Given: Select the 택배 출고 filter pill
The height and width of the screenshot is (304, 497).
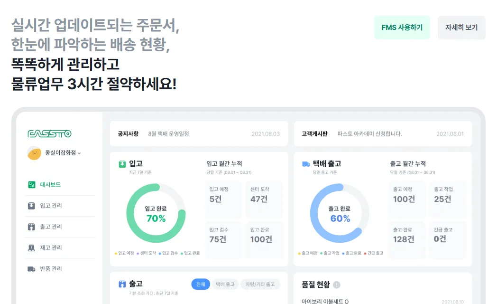Looking at the screenshot, I should (x=225, y=284).
